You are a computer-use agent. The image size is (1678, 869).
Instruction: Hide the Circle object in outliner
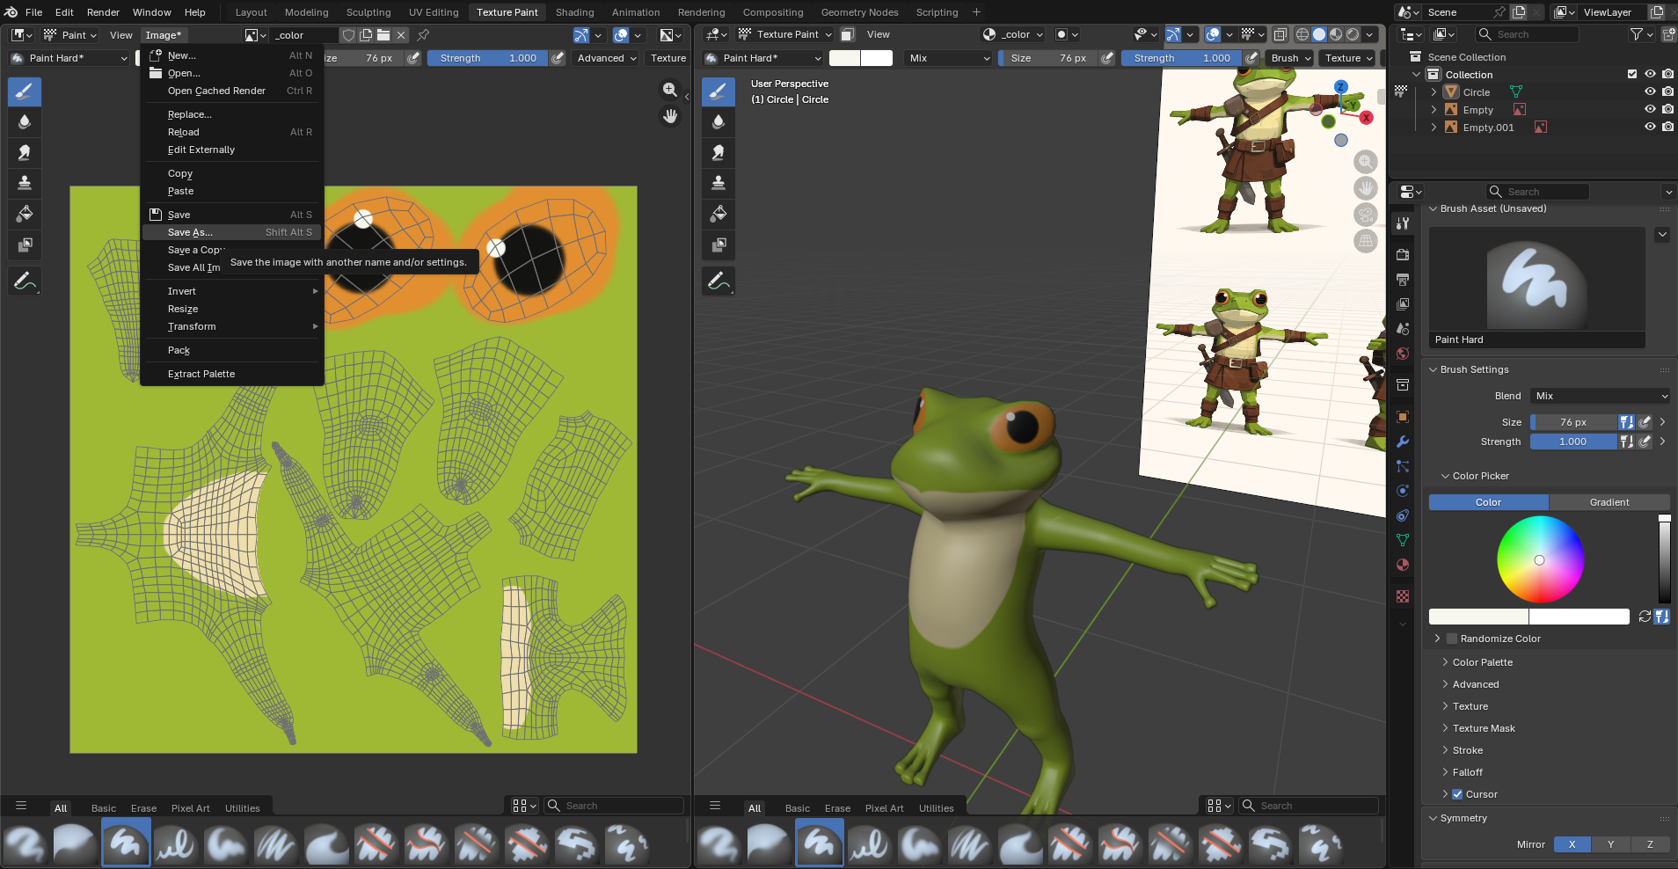click(1650, 92)
